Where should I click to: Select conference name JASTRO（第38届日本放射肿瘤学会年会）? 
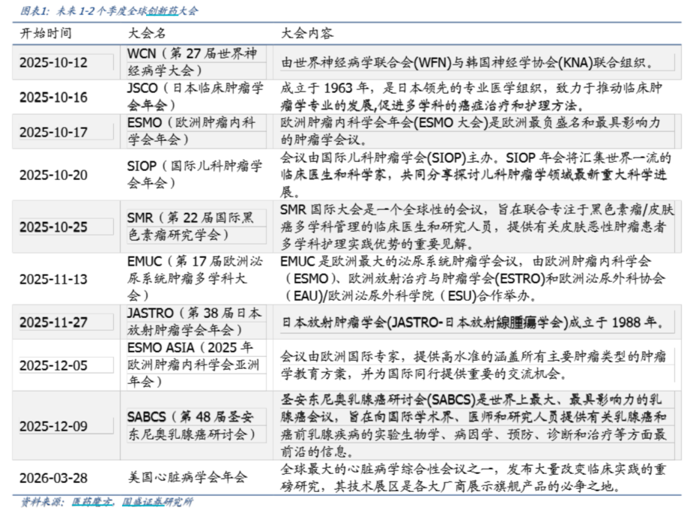click(x=195, y=322)
